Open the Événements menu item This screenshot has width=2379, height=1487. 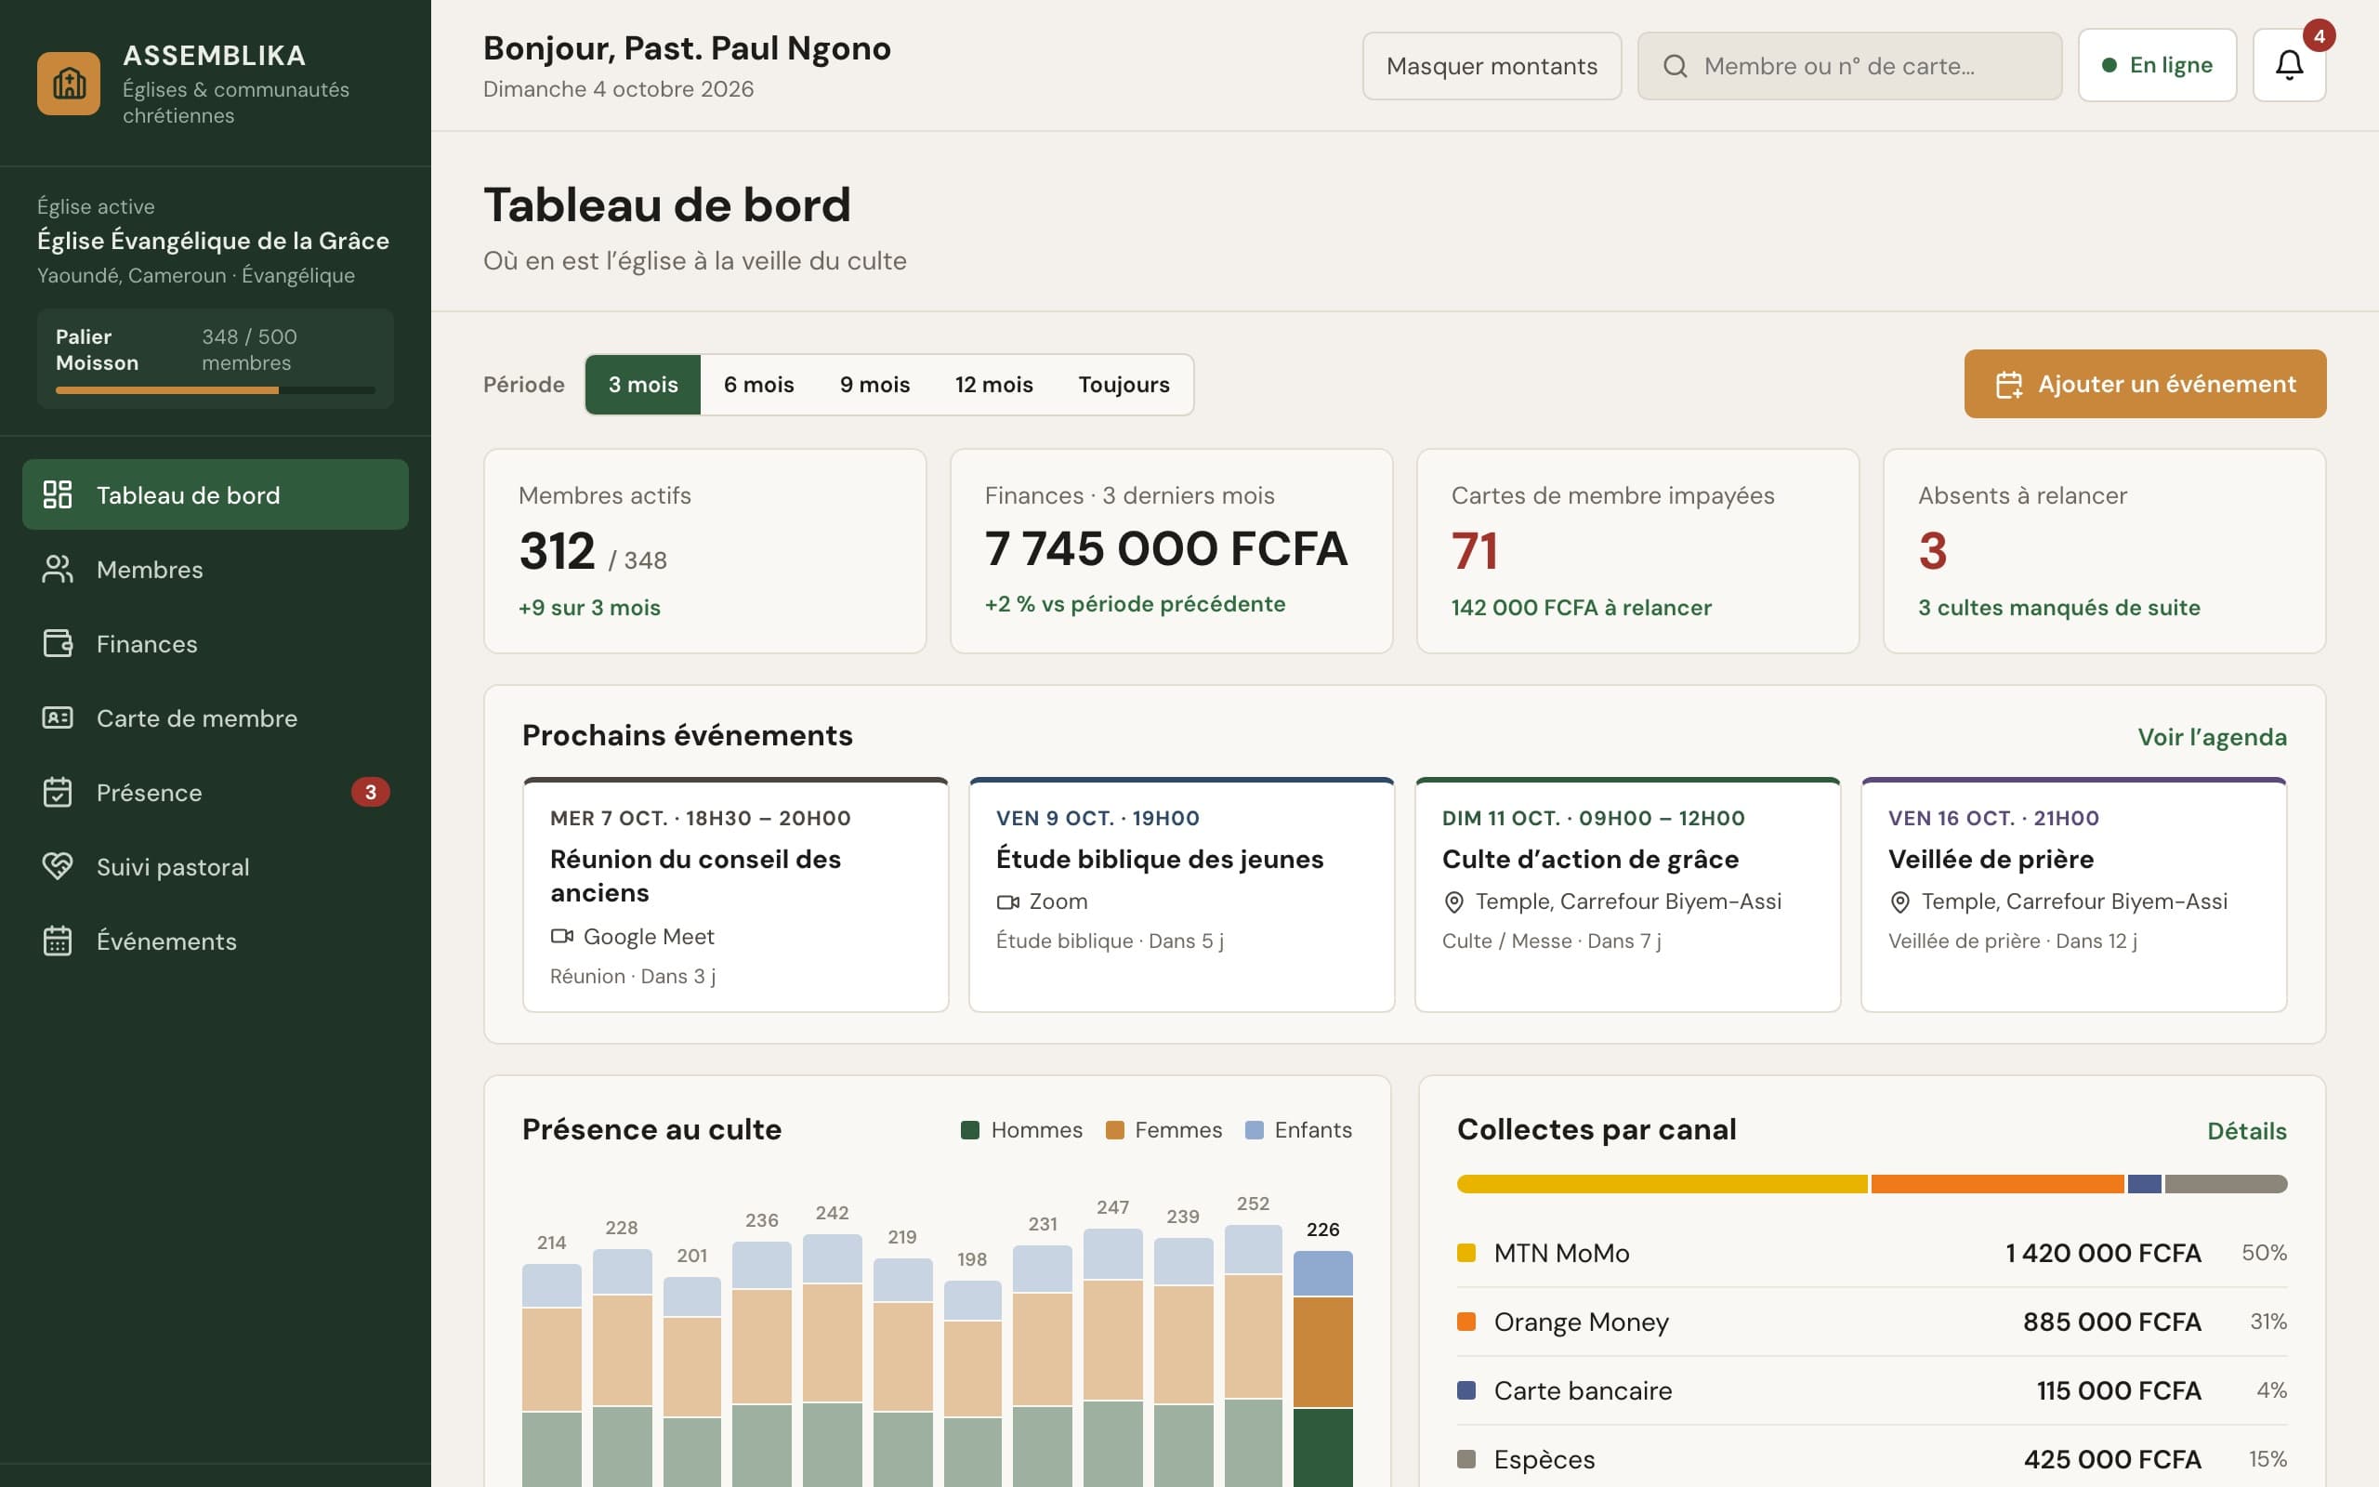216,941
